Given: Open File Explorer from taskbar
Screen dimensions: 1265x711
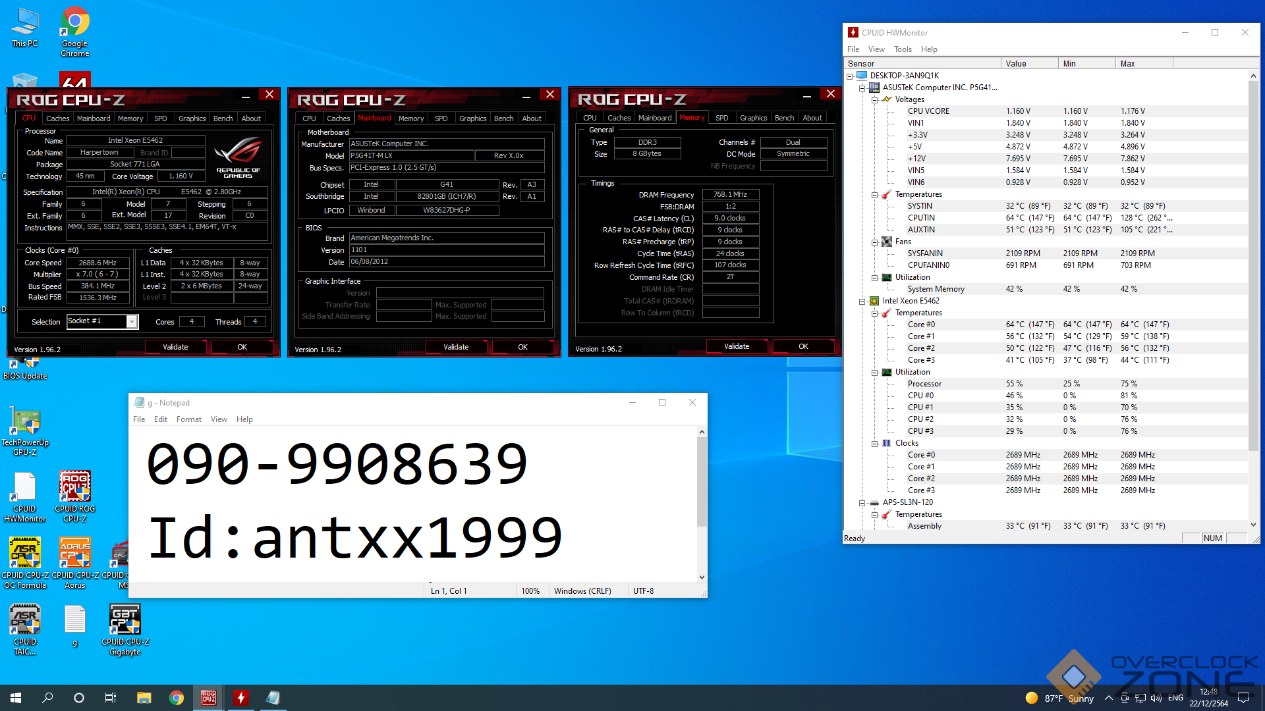Looking at the screenshot, I should tap(144, 698).
